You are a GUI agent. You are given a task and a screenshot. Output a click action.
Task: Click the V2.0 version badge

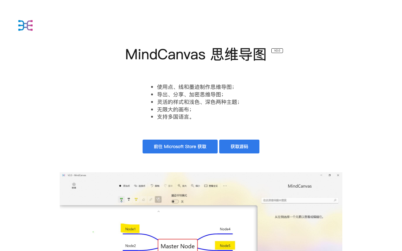click(277, 51)
